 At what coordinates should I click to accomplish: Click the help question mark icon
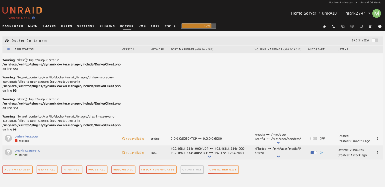380,27
